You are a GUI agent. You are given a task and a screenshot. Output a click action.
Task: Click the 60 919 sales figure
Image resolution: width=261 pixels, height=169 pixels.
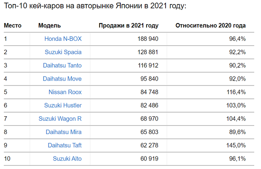148,159
